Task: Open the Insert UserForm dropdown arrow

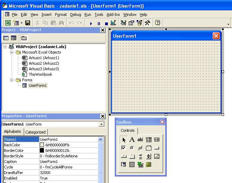Action: click(x=21, y=23)
